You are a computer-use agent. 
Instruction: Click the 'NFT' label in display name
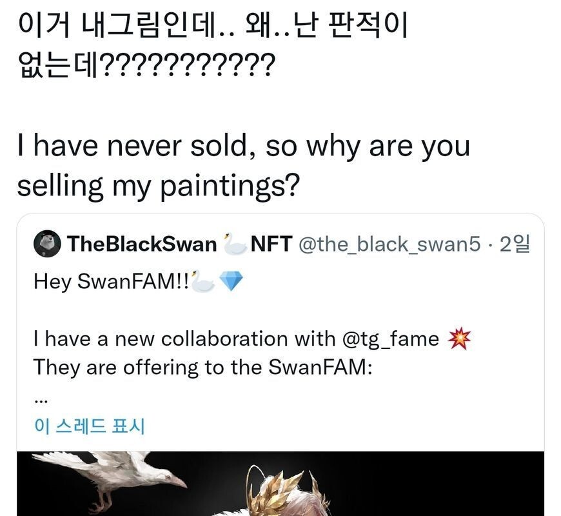pos(271,244)
